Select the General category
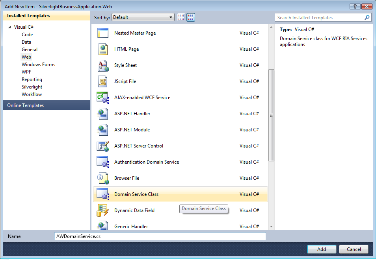This screenshot has height=260, width=376. point(30,50)
